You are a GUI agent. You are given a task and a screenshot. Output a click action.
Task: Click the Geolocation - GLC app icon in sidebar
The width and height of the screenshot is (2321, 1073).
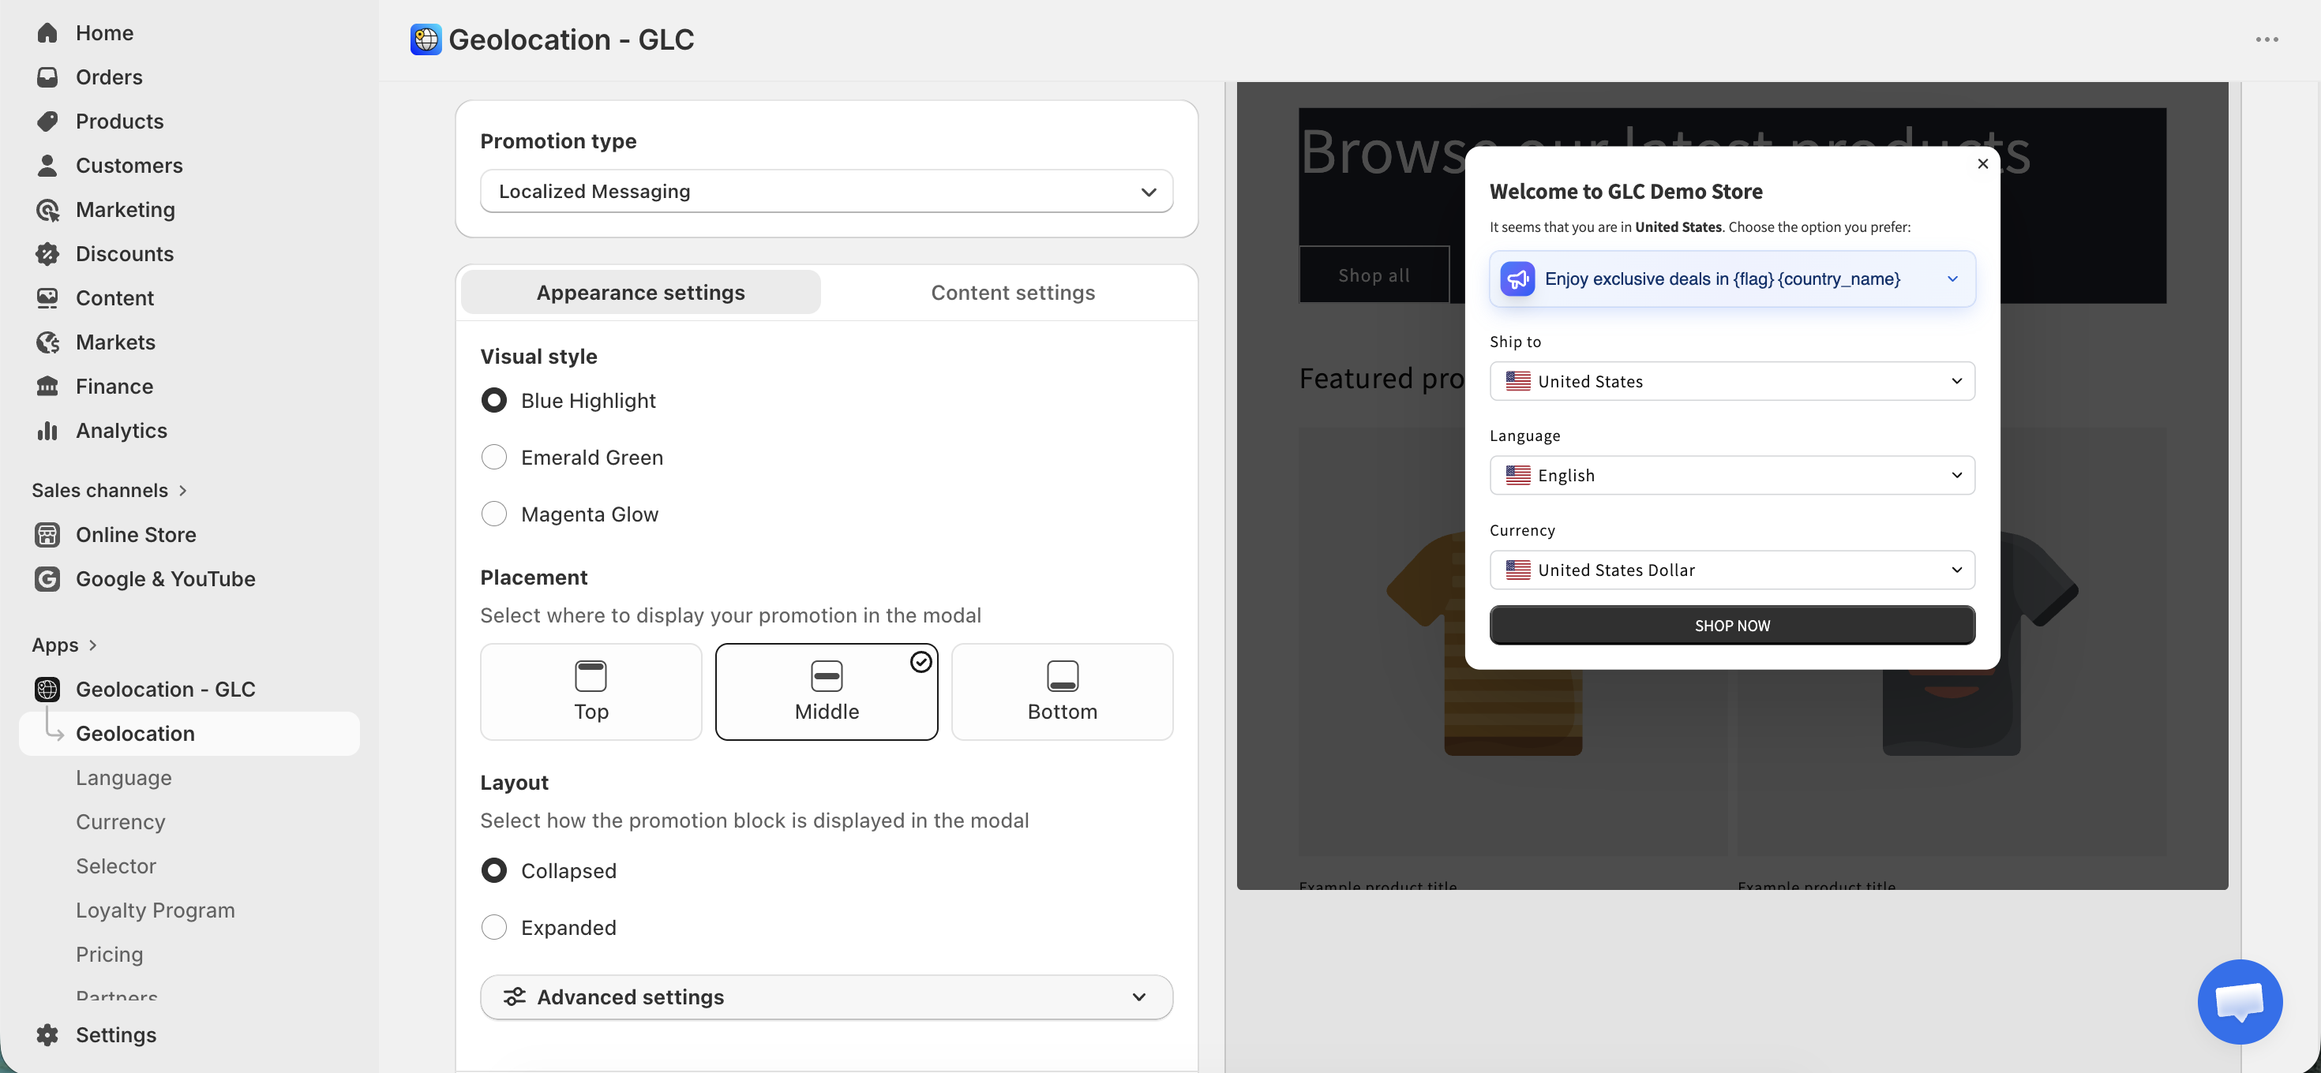(47, 690)
